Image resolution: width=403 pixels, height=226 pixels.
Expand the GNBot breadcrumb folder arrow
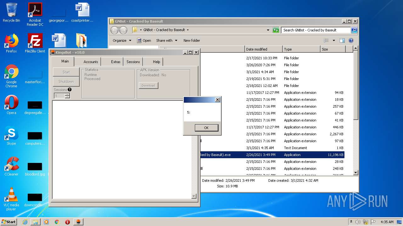[x=188, y=30]
